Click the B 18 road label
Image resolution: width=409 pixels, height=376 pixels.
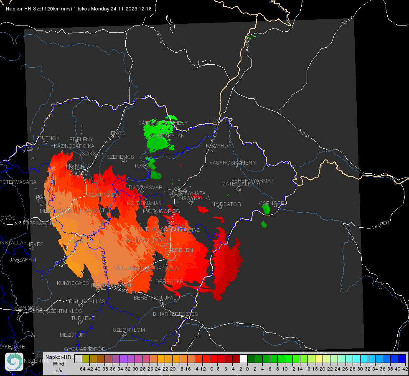160,38
